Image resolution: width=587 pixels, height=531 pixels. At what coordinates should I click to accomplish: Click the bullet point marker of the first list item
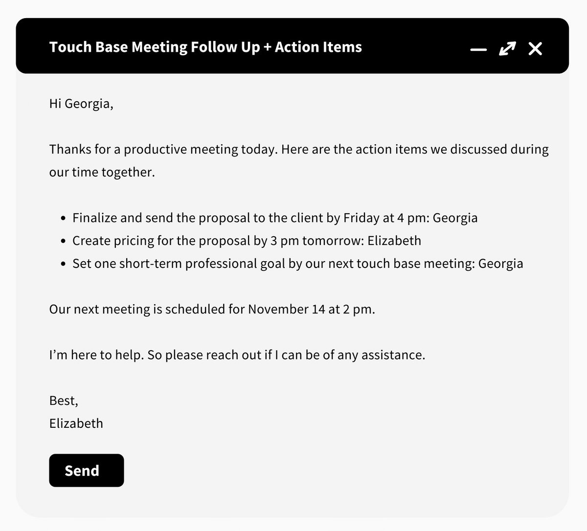coord(63,218)
